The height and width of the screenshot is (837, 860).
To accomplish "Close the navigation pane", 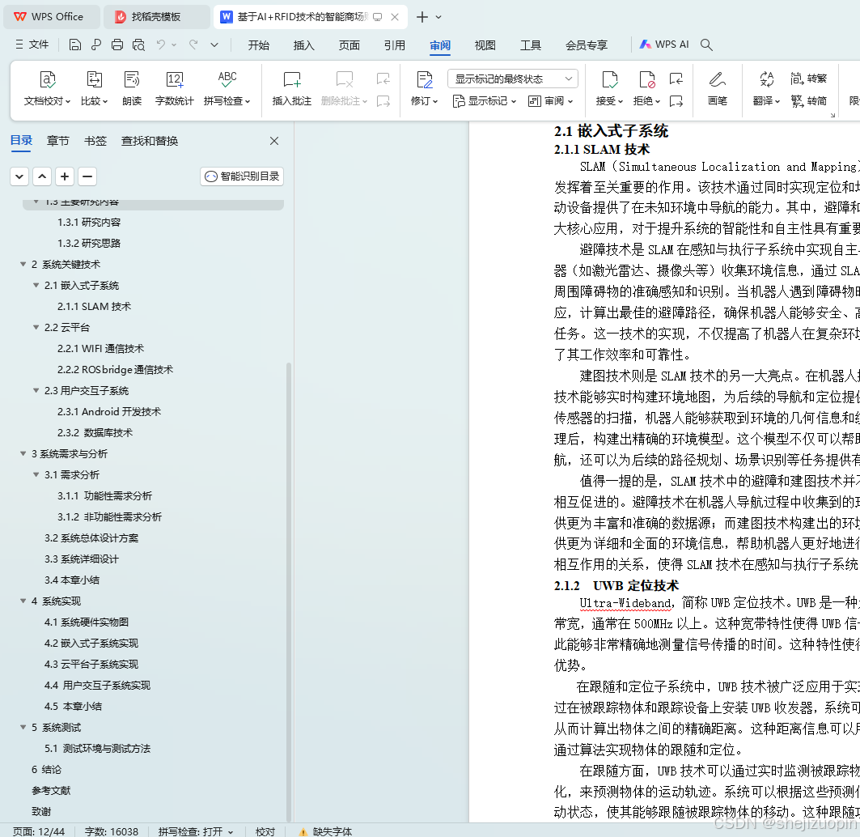I will point(274,141).
